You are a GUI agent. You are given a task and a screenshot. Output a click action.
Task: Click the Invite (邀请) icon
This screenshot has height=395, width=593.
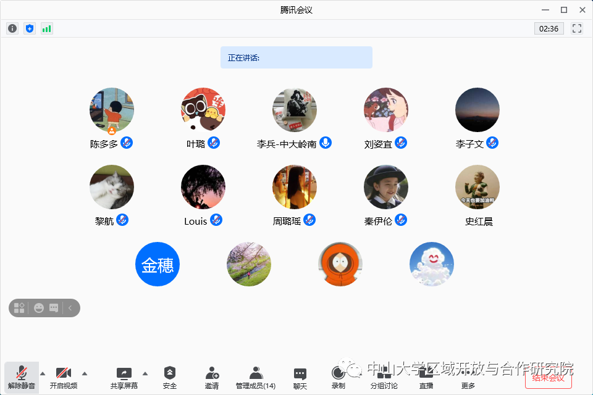click(212, 377)
